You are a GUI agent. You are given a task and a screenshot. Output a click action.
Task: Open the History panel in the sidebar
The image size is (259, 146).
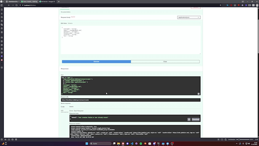pos(2,17)
